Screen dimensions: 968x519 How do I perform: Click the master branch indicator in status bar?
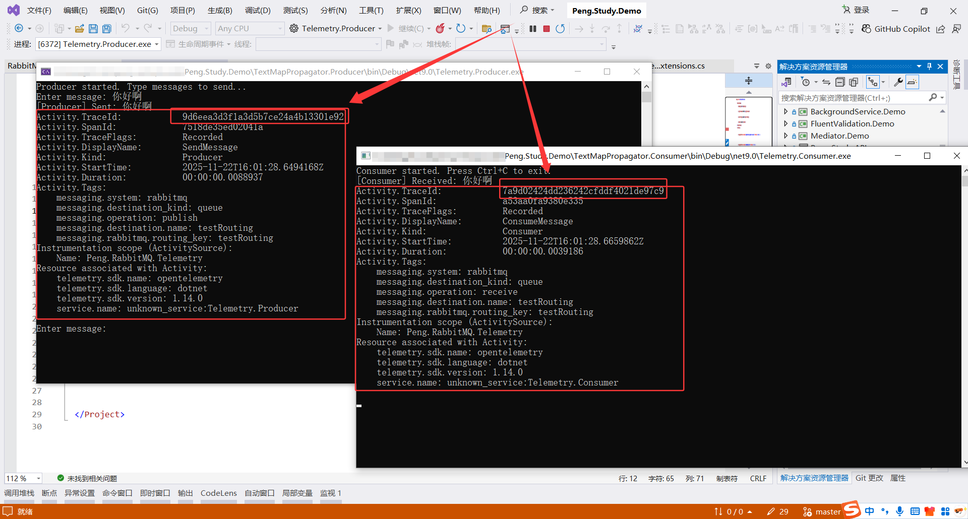[822, 512]
